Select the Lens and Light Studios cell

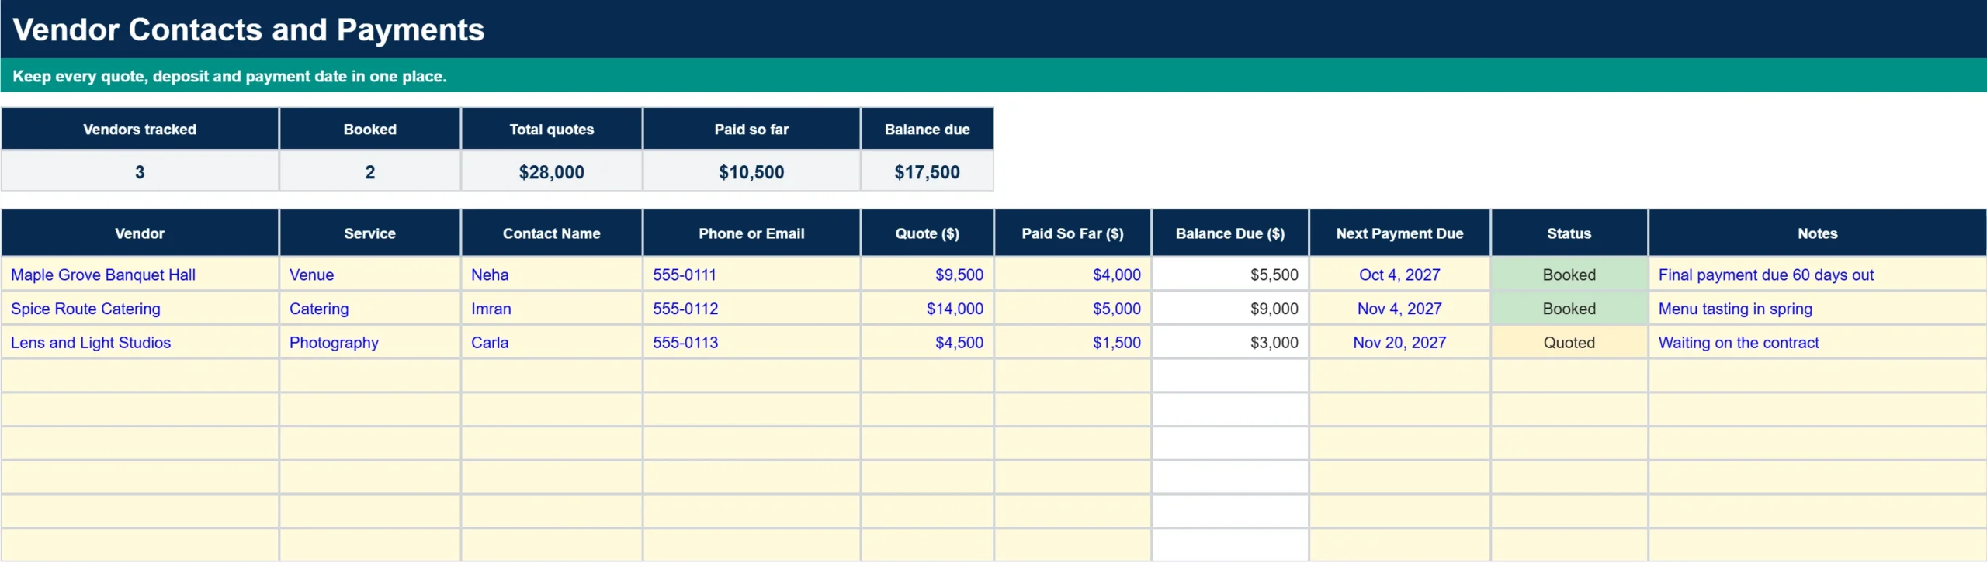pyautogui.click(x=140, y=343)
